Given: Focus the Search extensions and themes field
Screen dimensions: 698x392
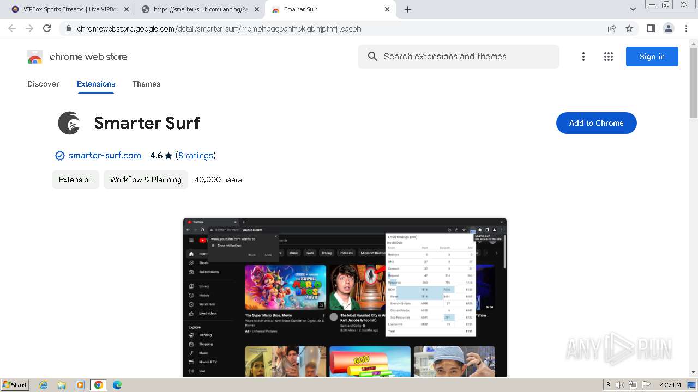Looking at the screenshot, I should point(459,57).
